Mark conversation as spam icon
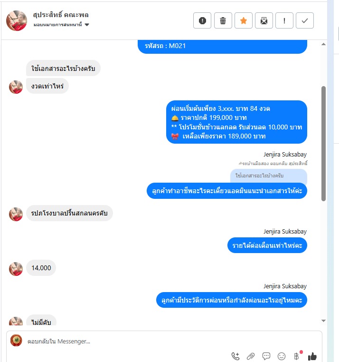The width and height of the screenshot is (339, 362). click(x=202, y=20)
